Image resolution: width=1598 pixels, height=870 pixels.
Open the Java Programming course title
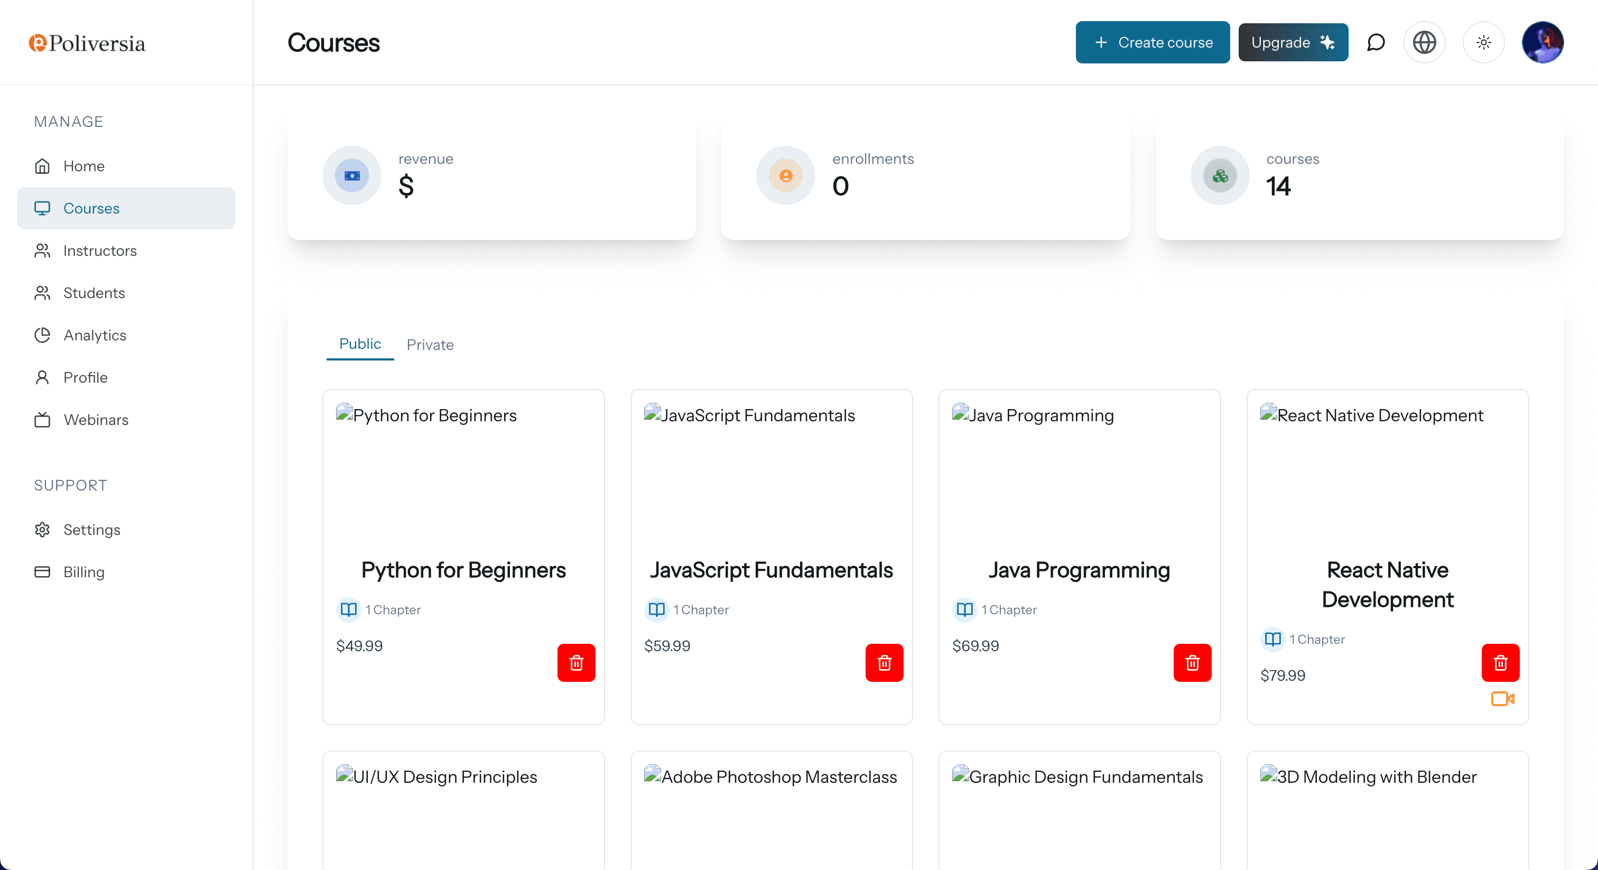point(1079,570)
